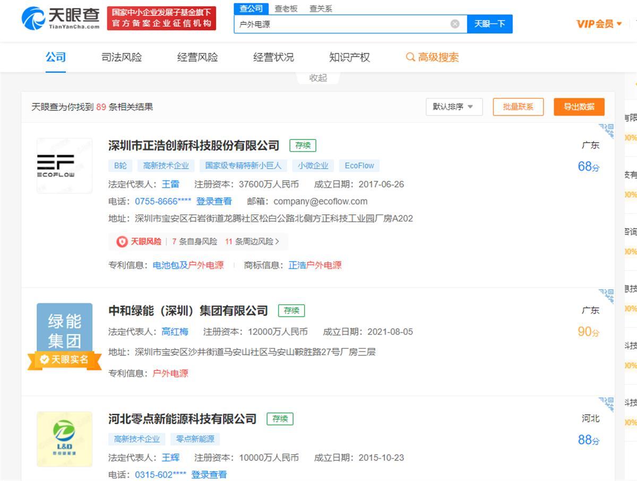Click the official credit agency red banner
This screenshot has width=637, height=481.
pos(161,18)
